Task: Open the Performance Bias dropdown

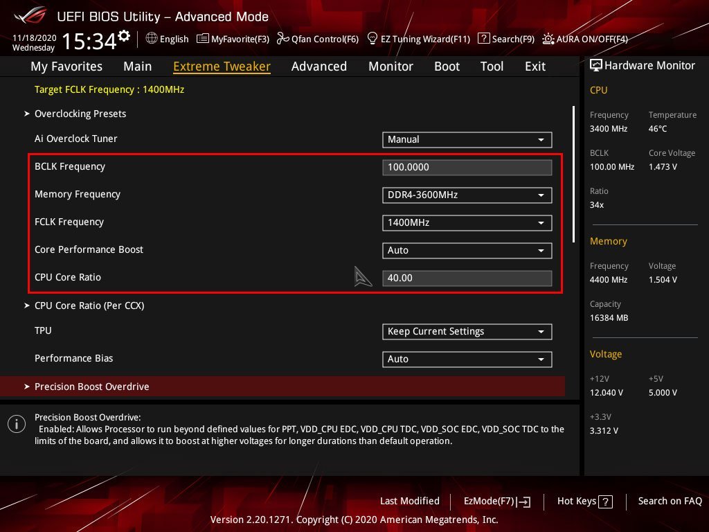Action: pos(467,360)
